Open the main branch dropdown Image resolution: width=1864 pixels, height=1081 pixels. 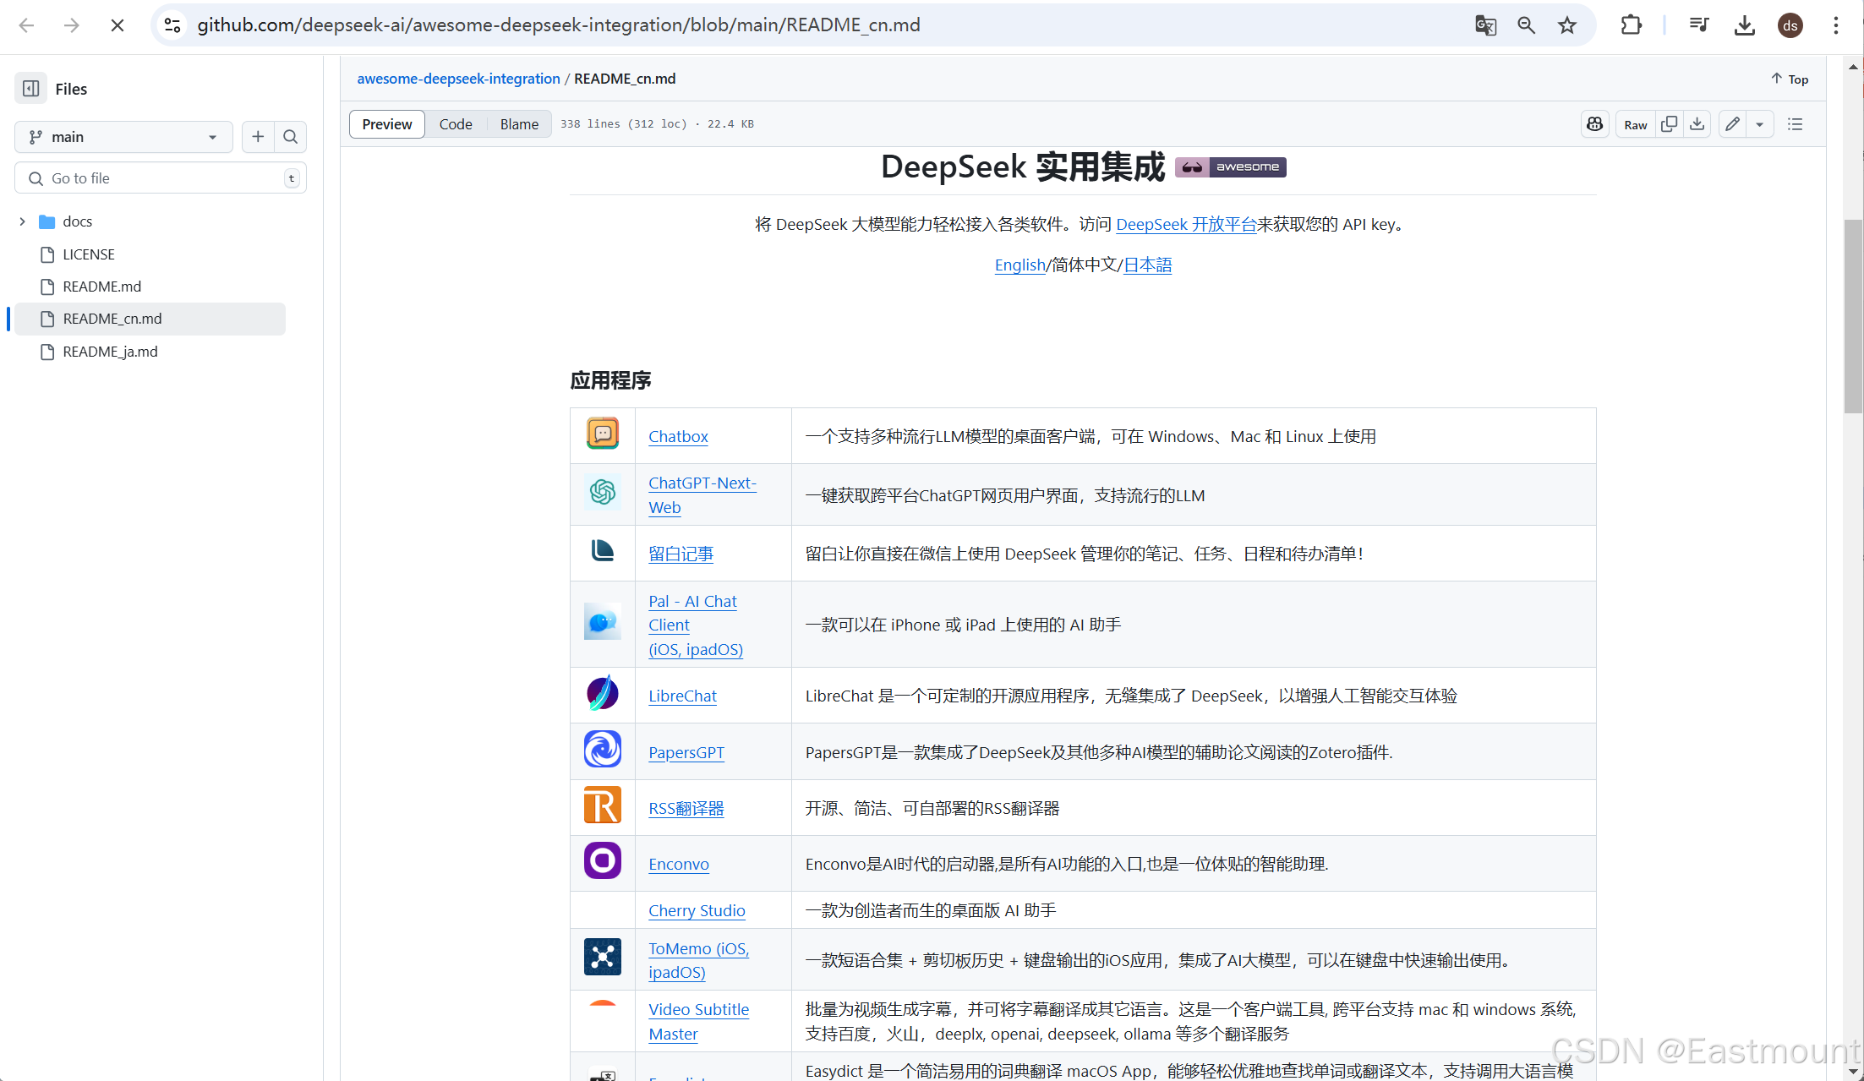click(x=123, y=137)
